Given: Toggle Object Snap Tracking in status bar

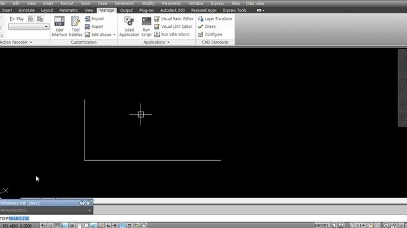Looking at the screenshot, I should pos(93,225).
